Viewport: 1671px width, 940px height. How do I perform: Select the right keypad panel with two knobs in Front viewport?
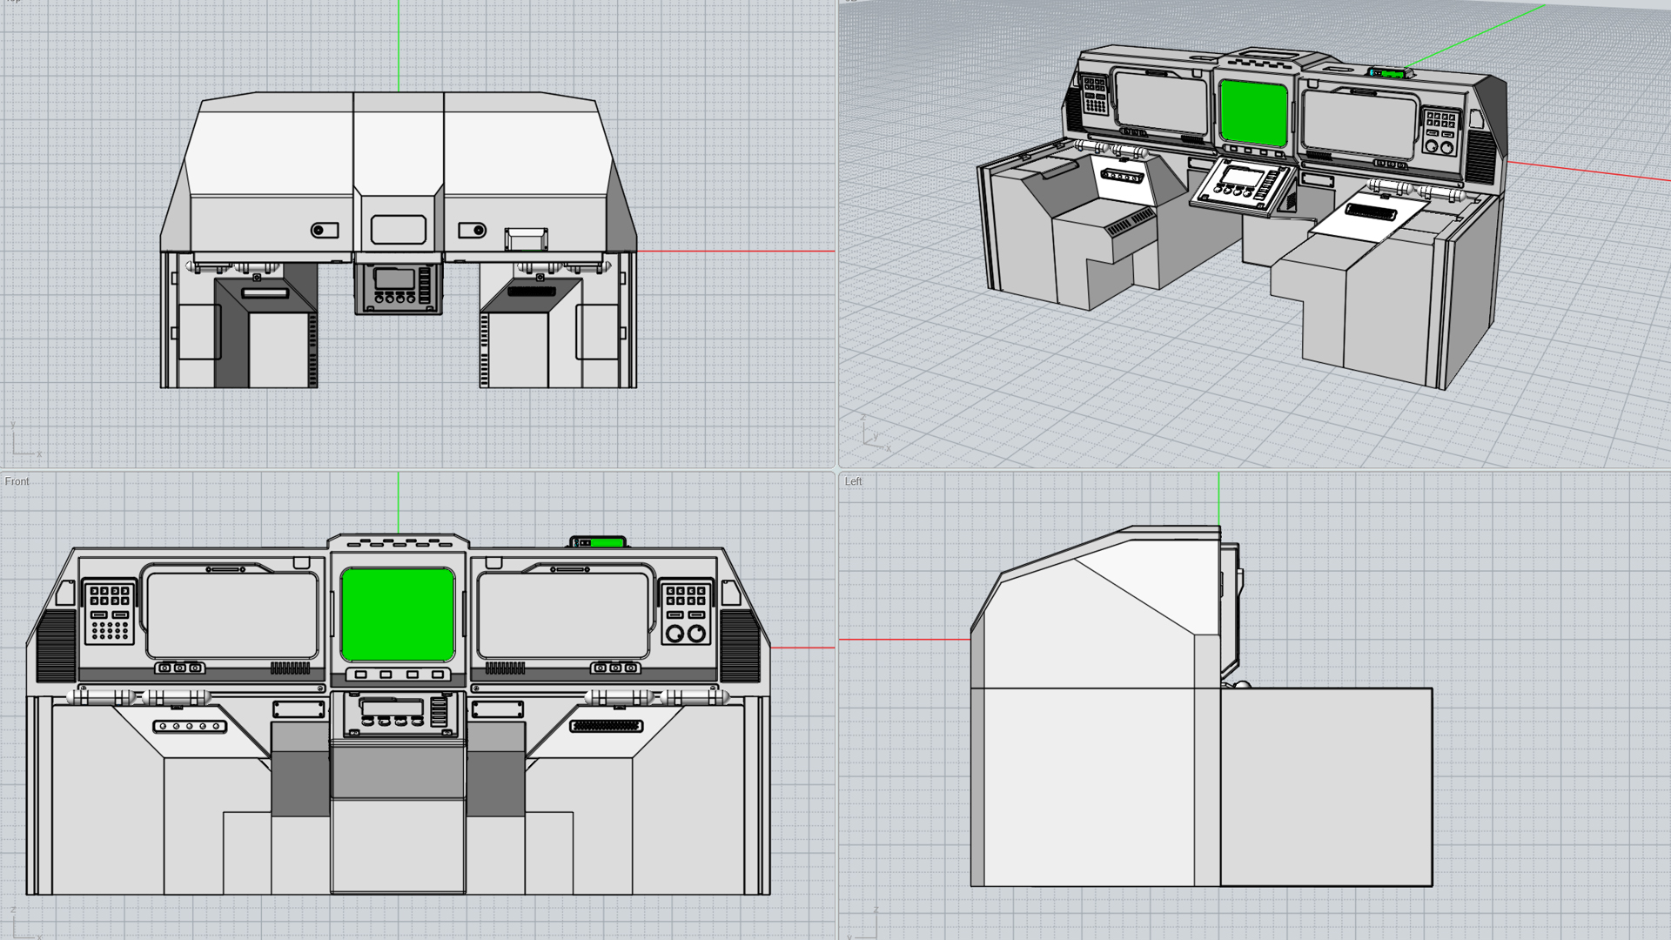pyautogui.click(x=686, y=613)
